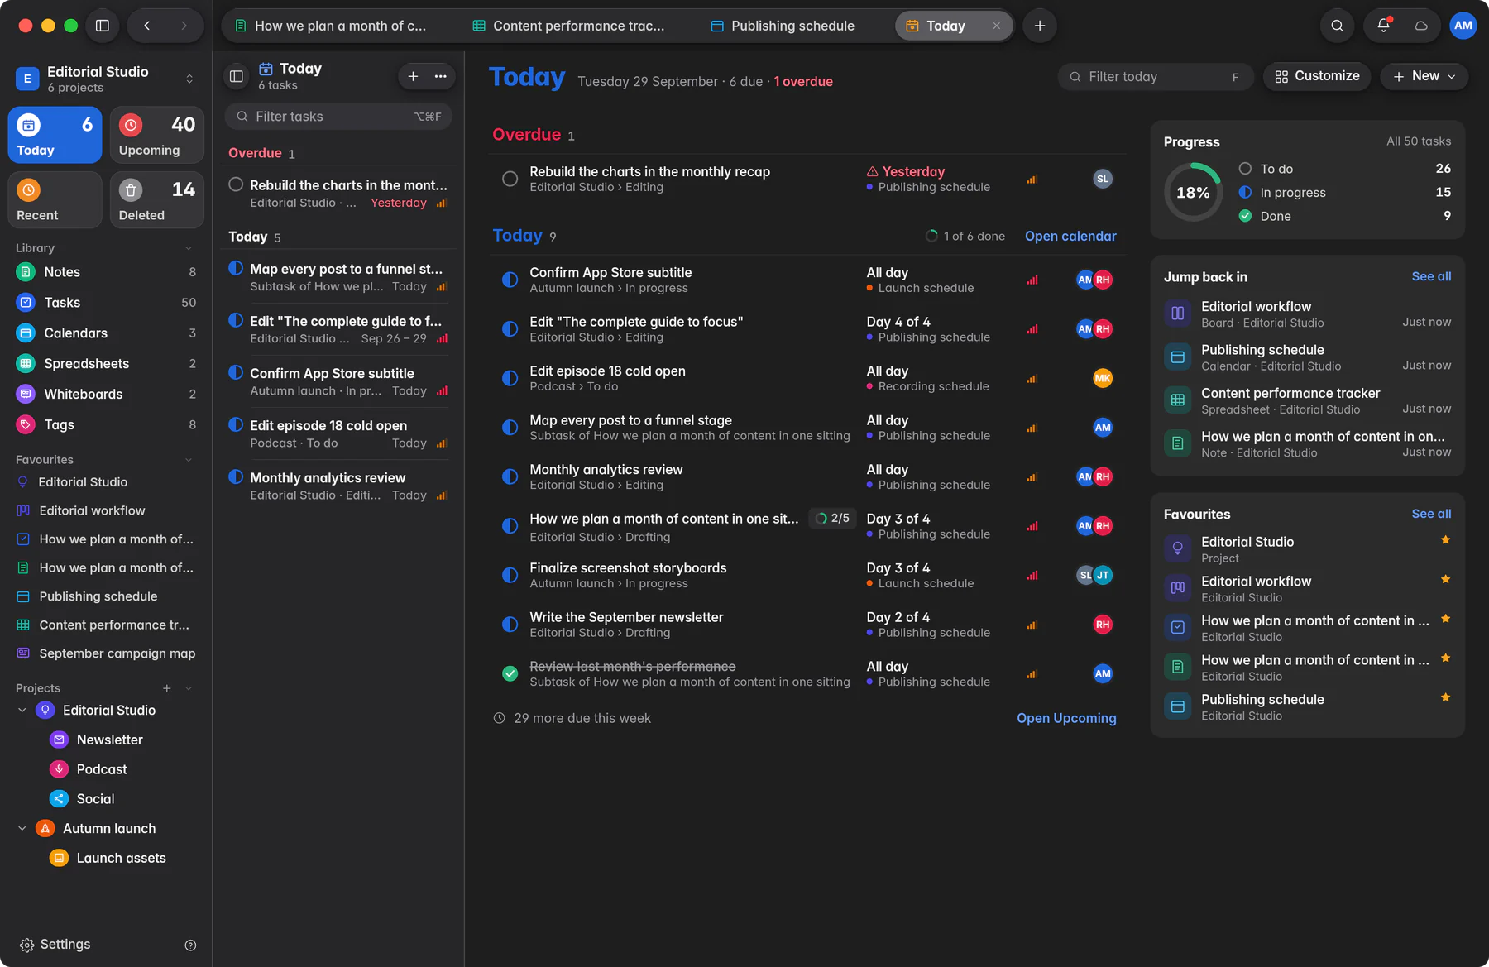This screenshot has height=967, width=1489.
Task: Switch to the Publishing schedule tab
Action: point(783,26)
